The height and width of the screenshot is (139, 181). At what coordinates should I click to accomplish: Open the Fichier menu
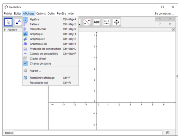(8, 14)
